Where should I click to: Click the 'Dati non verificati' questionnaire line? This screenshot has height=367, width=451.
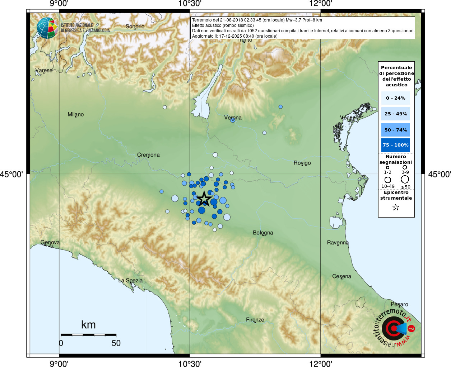coord(303,31)
